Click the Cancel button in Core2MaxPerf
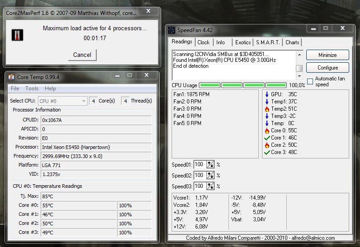 click(82, 55)
